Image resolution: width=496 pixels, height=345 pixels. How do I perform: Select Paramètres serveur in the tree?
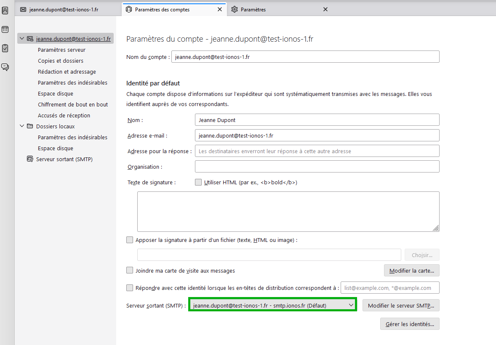pyautogui.click(x=61, y=50)
